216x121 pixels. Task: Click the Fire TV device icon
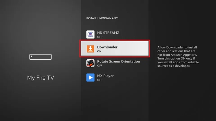[40, 57]
